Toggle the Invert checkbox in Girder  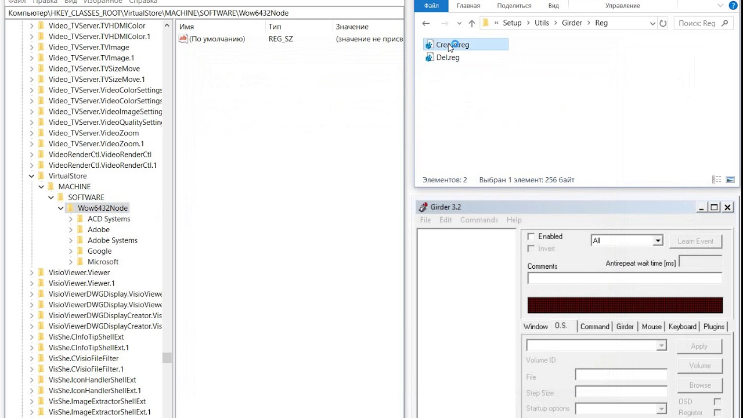point(531,248)
